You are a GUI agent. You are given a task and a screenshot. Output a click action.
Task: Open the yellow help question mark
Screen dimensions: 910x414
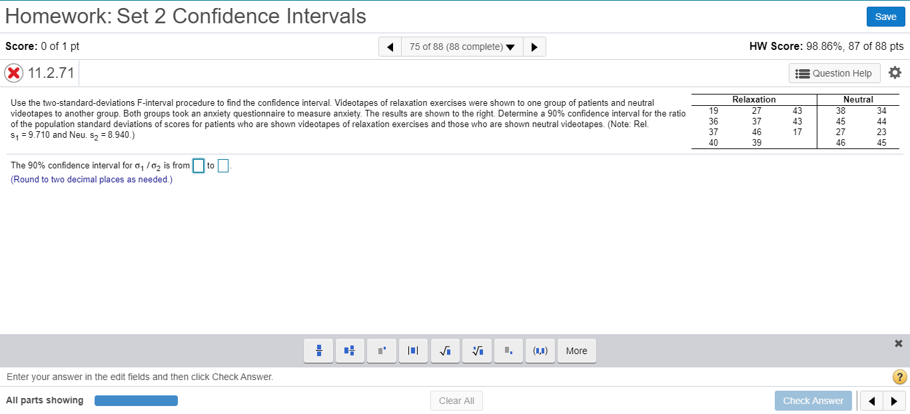point(899,377)
